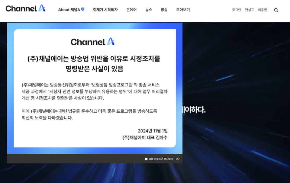
Task: Click the Channel A logo inside the popup
Action: pos(92,42)
